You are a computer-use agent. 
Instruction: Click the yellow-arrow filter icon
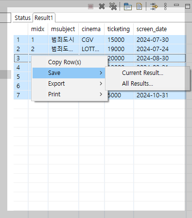click(x=154, y=6)
